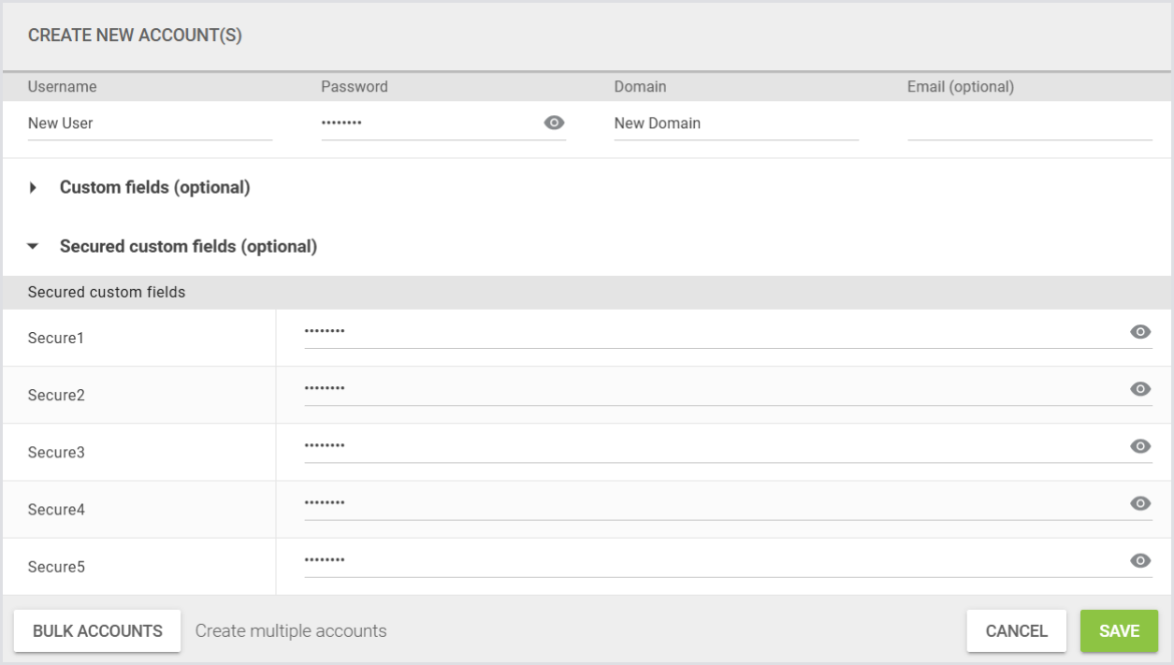Select the Secure5 value input
The height and width of the screenshot is (665, 1174).
click(x=711, y=560)
